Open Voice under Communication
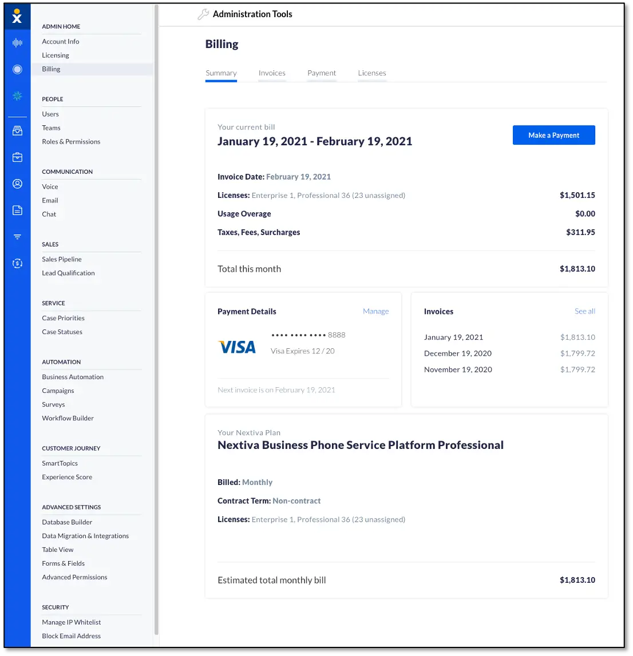 pyautogui.click(x=50, y=186)
